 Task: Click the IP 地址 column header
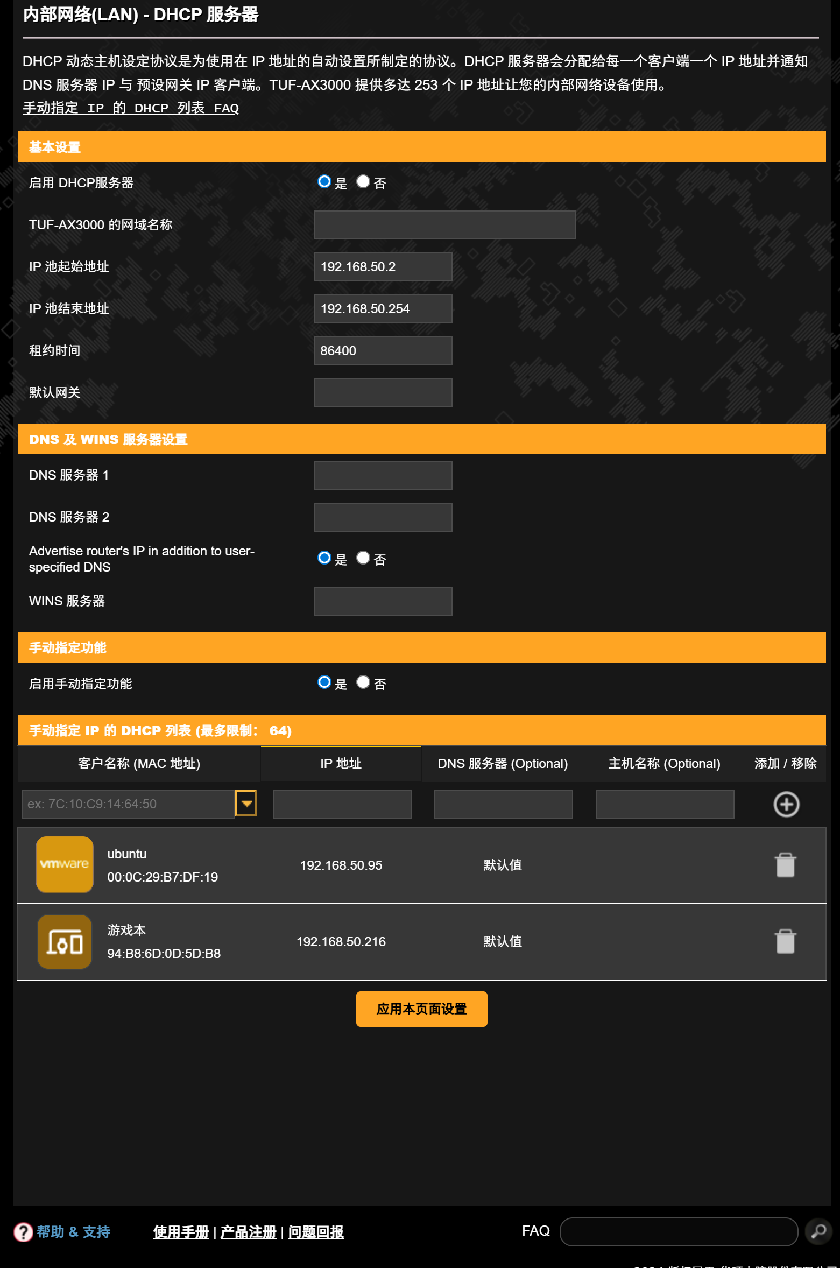coord(341,763)
